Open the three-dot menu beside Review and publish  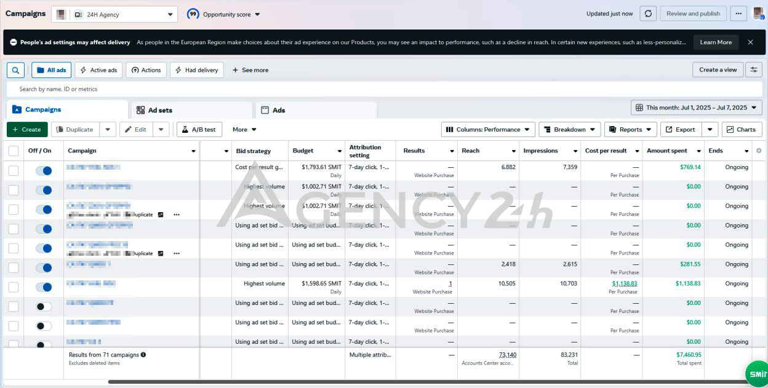pos(738,14)
